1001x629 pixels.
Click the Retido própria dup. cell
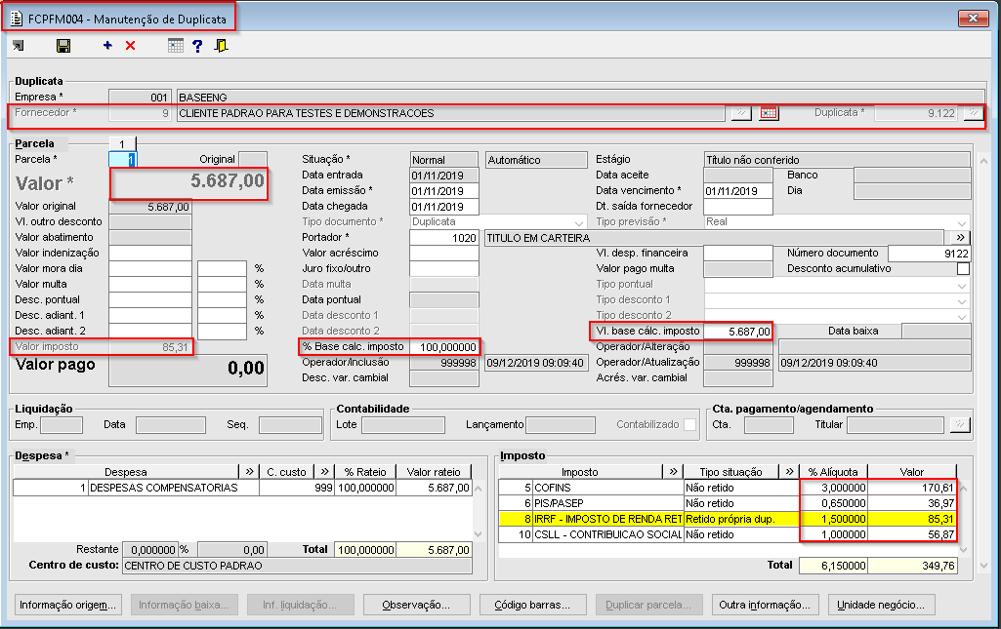(x=741, y=519)
